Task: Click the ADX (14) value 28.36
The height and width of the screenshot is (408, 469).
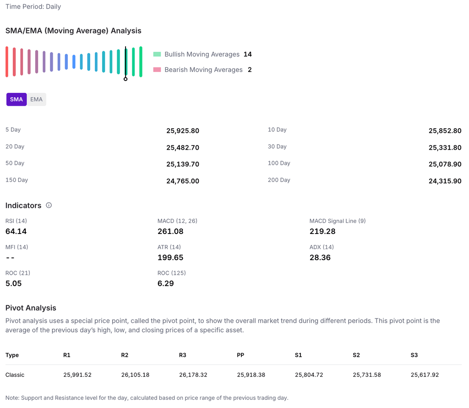Action: coord(320,257)
